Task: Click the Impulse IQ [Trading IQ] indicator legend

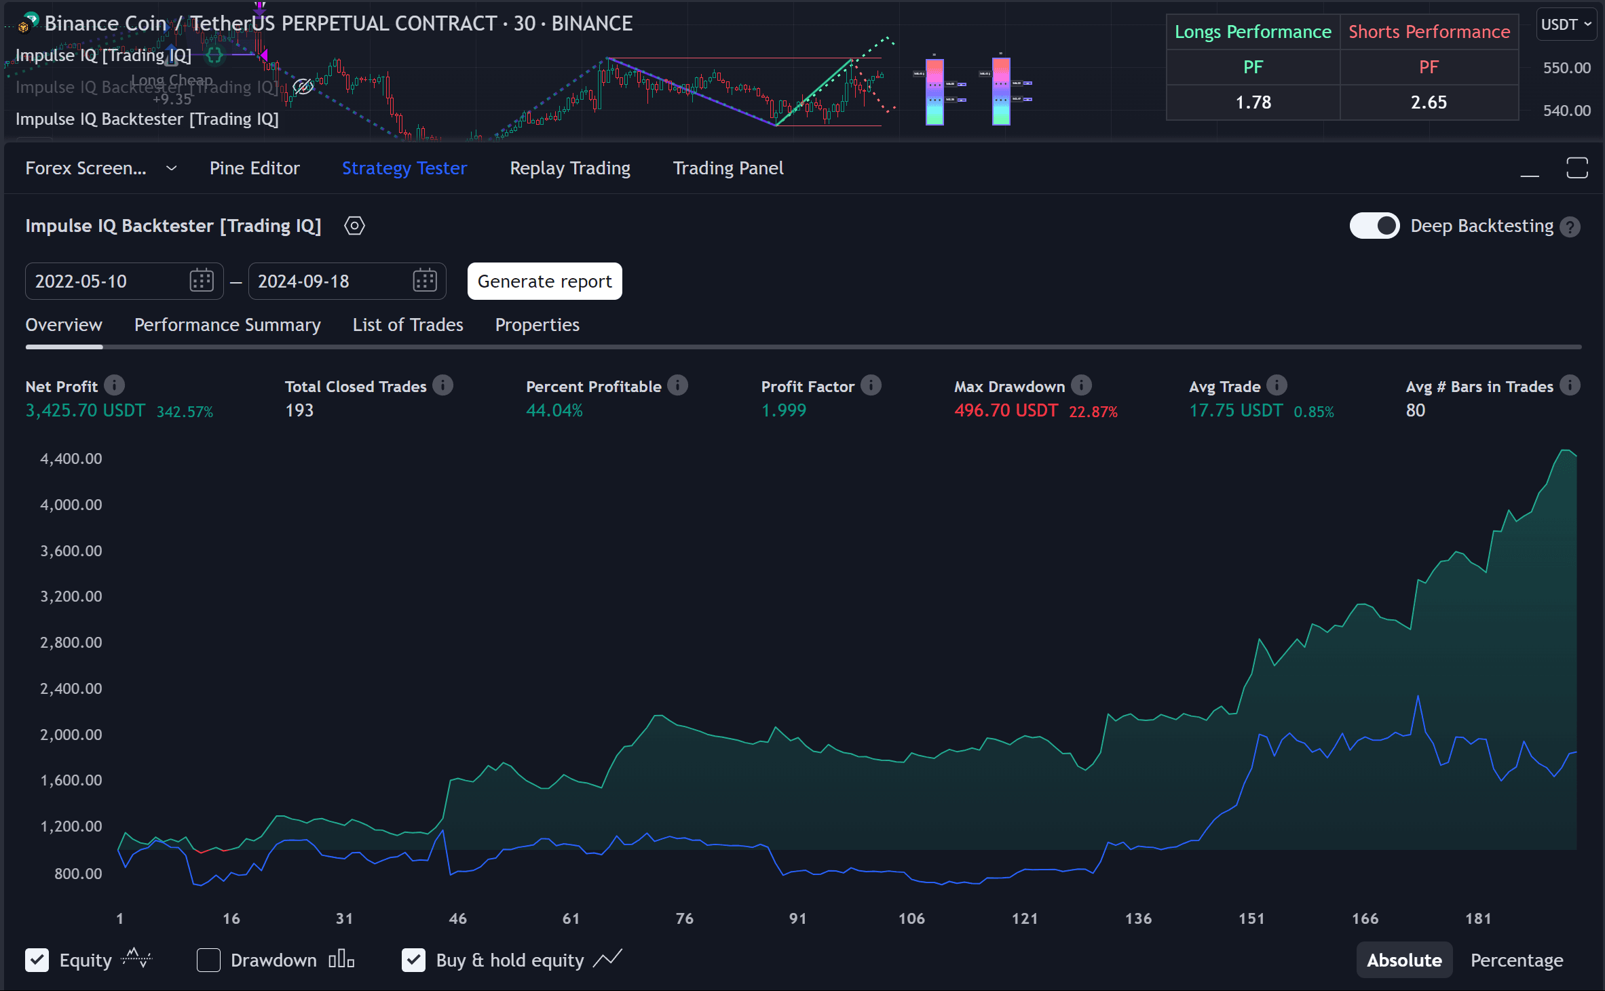Action: click(103, 56)
